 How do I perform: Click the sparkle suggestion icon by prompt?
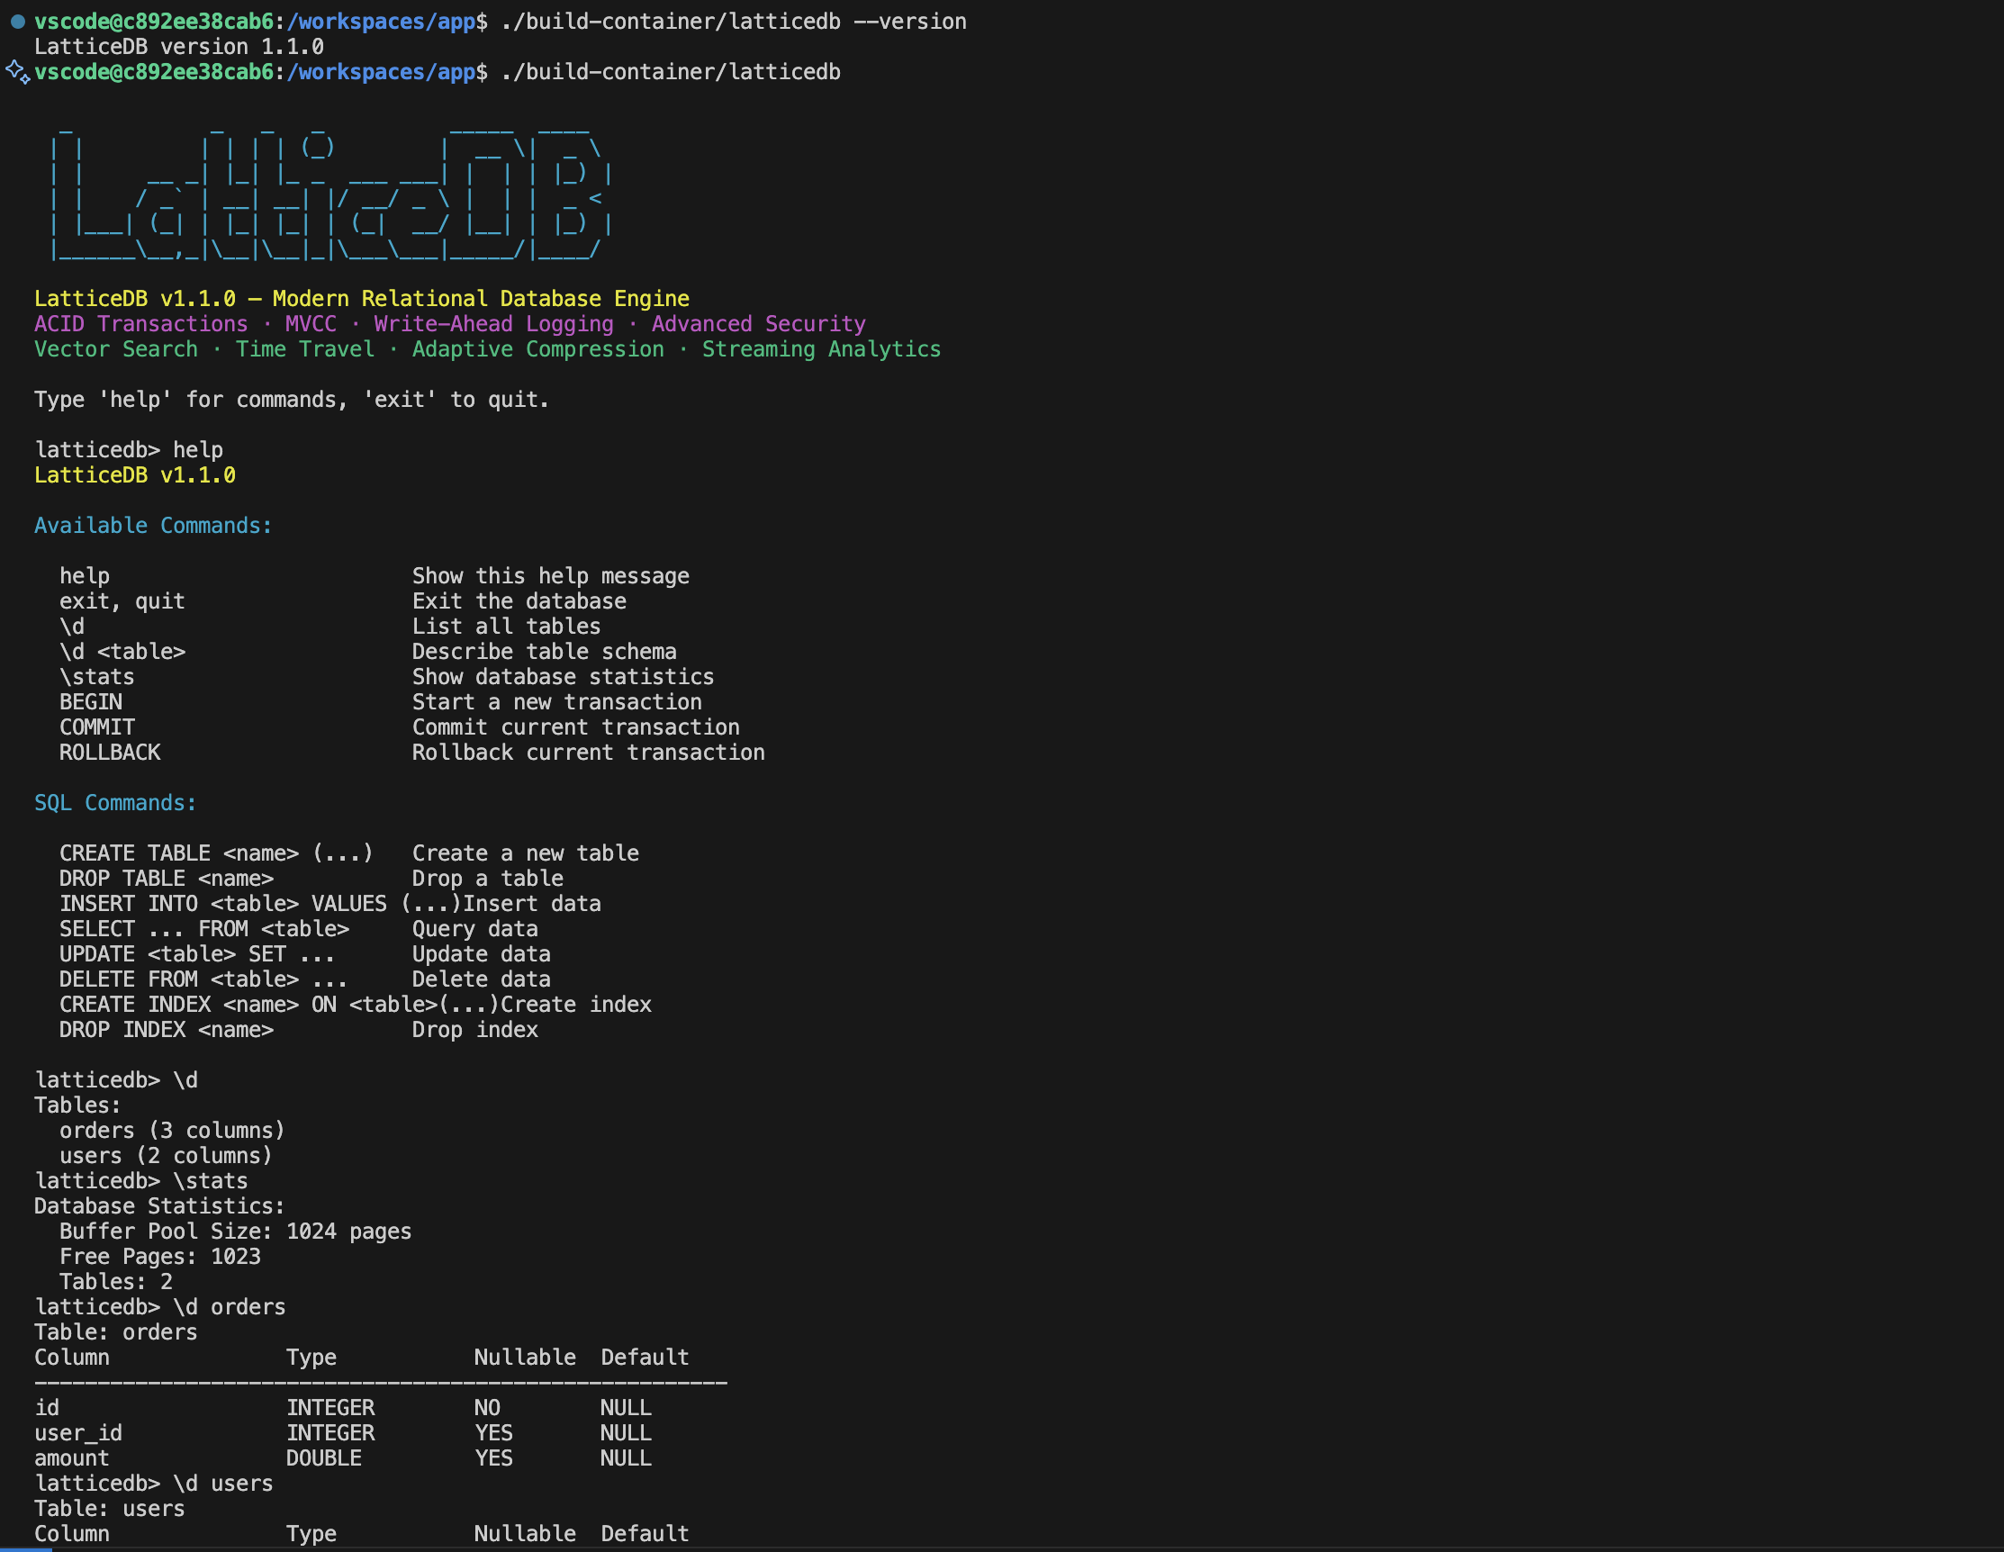tap(17, 72)
